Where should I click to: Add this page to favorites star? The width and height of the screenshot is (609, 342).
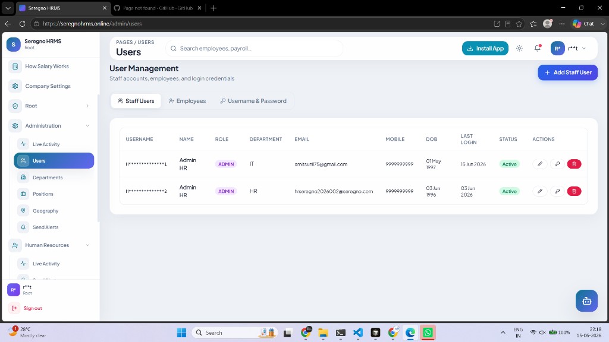tap(519, 24)
